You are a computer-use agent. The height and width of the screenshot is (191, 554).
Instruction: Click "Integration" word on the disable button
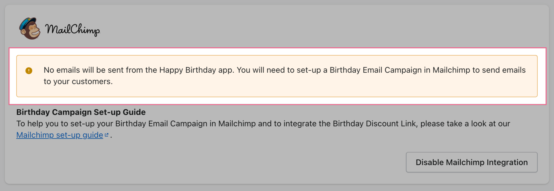coord(507,162)
